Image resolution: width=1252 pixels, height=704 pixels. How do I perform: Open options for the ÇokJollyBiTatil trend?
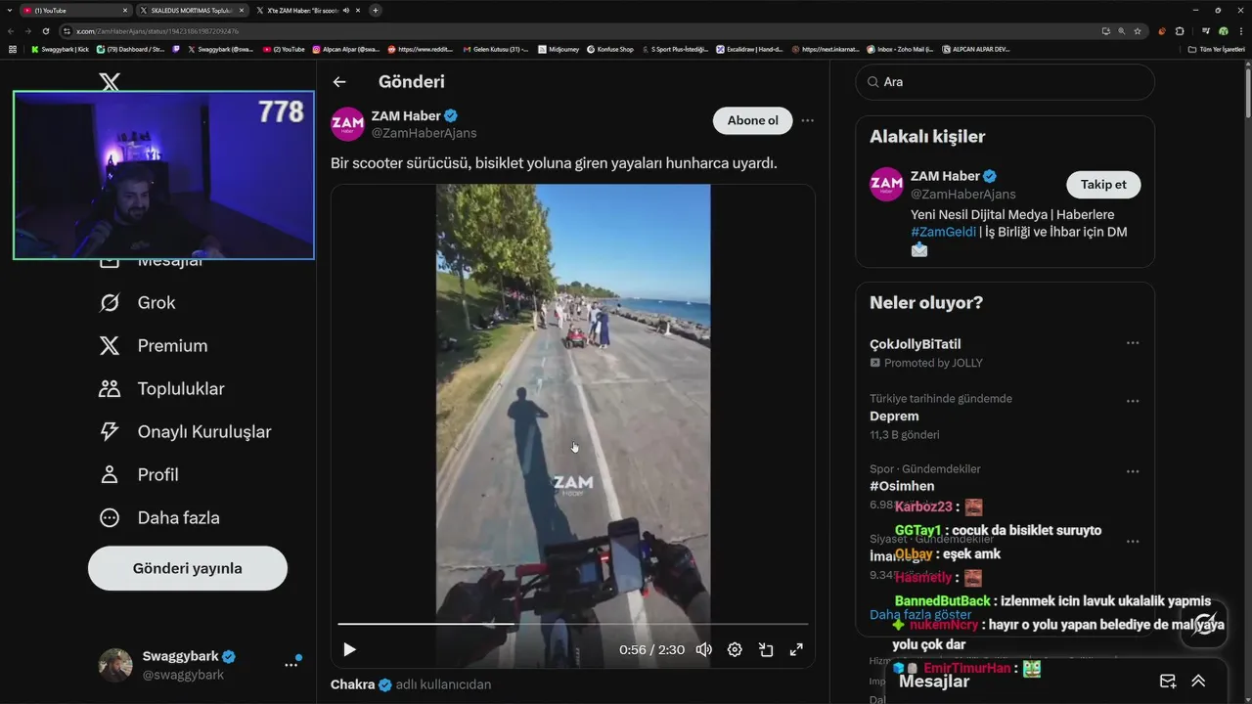pyautogui.click(x=1133, y=343)
